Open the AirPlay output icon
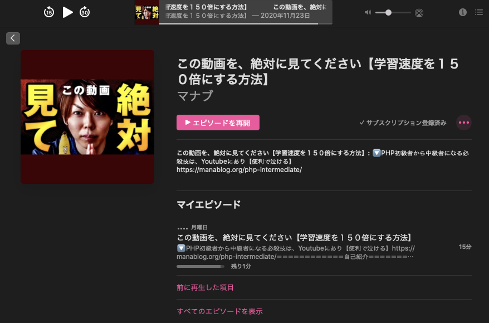489x323 pixels. 419,13
